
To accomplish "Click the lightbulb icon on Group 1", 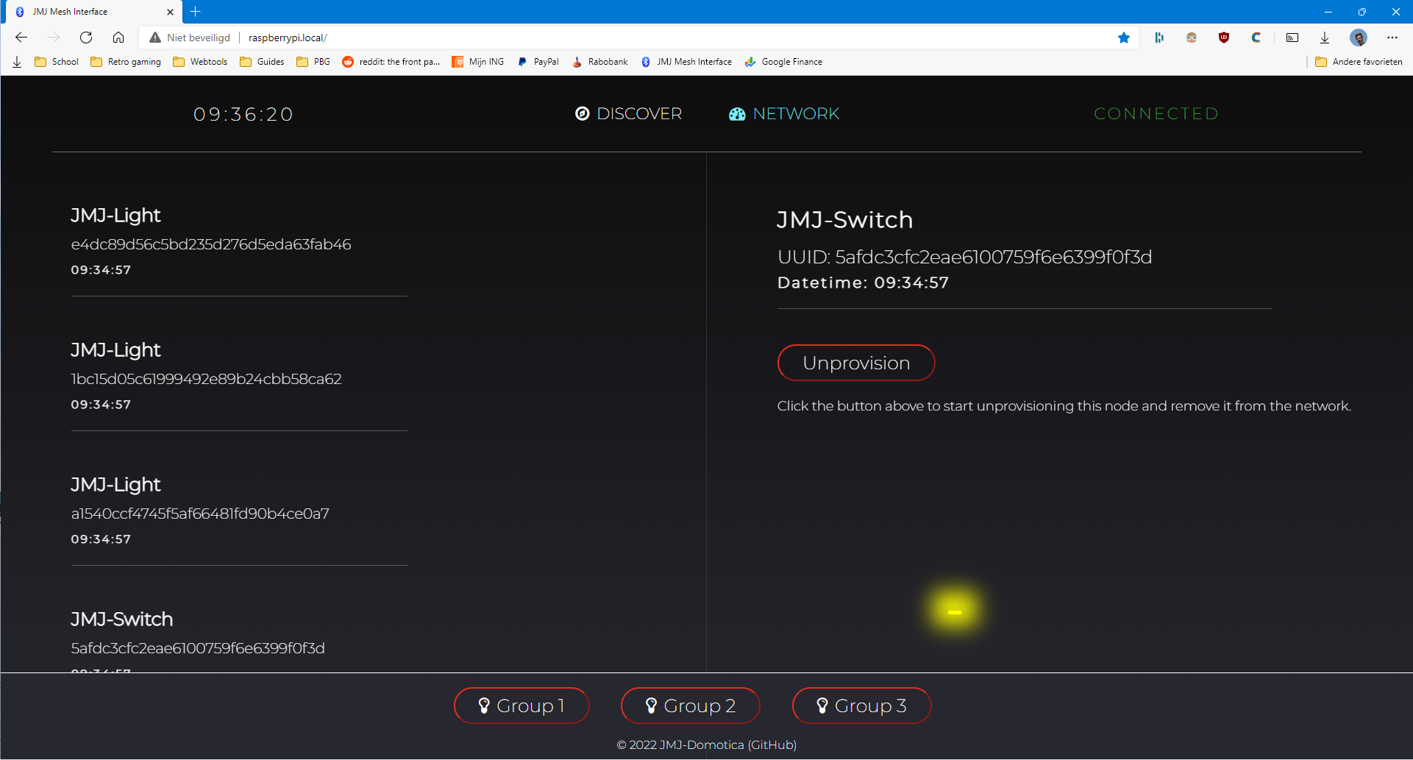I will (x=484, y=705).
